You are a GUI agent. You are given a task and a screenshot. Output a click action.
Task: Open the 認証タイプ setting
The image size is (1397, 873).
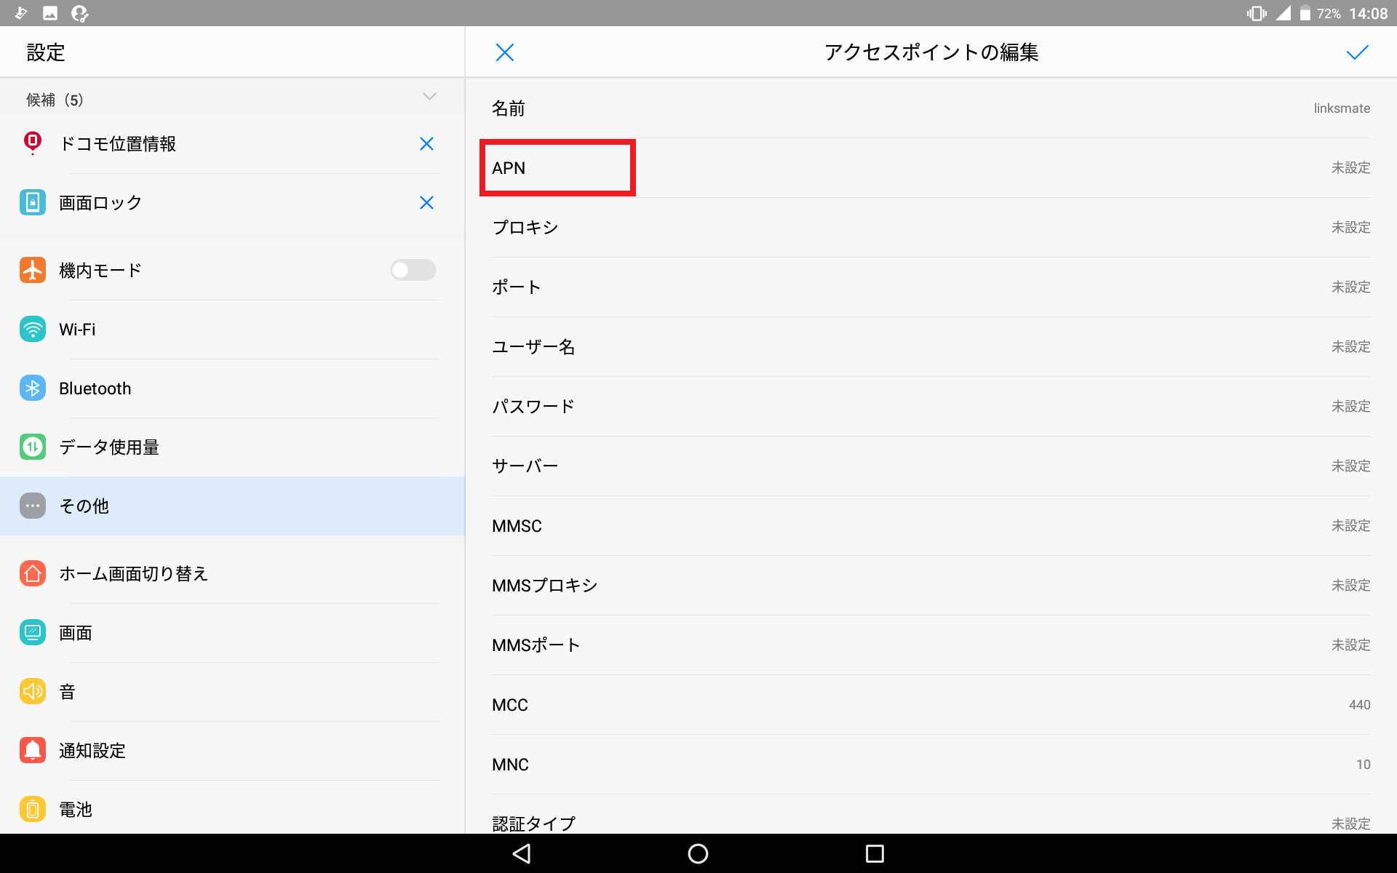click(931, 815)
